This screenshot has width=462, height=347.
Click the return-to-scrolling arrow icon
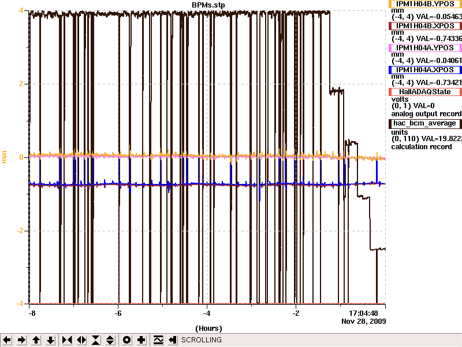[173, 340]
